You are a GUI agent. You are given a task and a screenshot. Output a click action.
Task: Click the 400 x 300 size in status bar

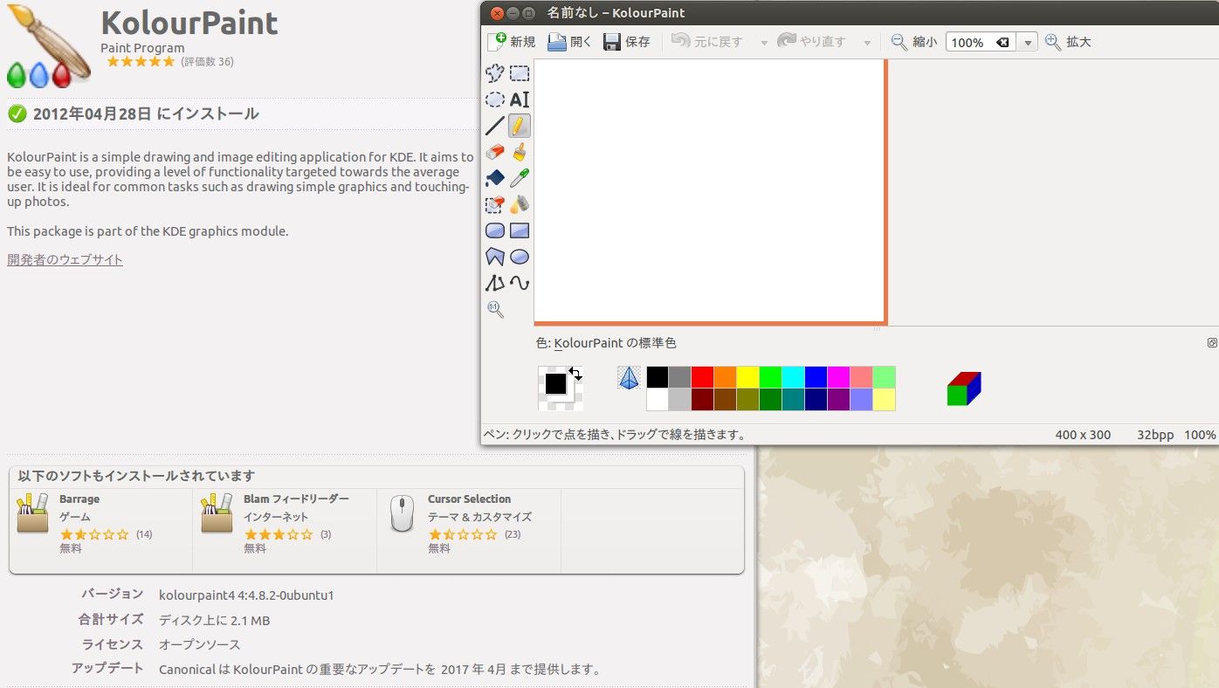1083,435
